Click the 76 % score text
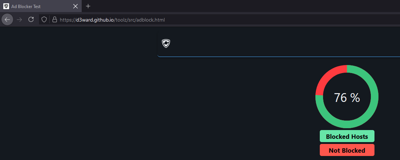400x160 pixels. click(347, 98)
